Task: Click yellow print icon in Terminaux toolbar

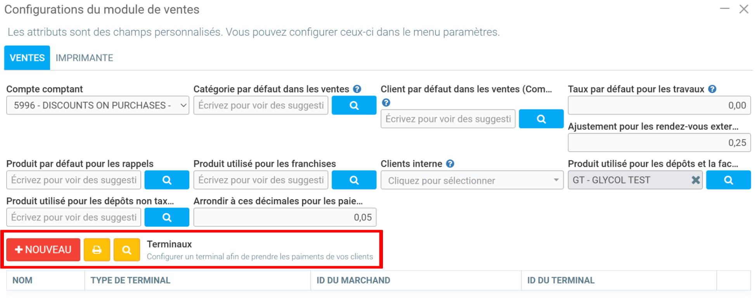Action: point(97,250)
